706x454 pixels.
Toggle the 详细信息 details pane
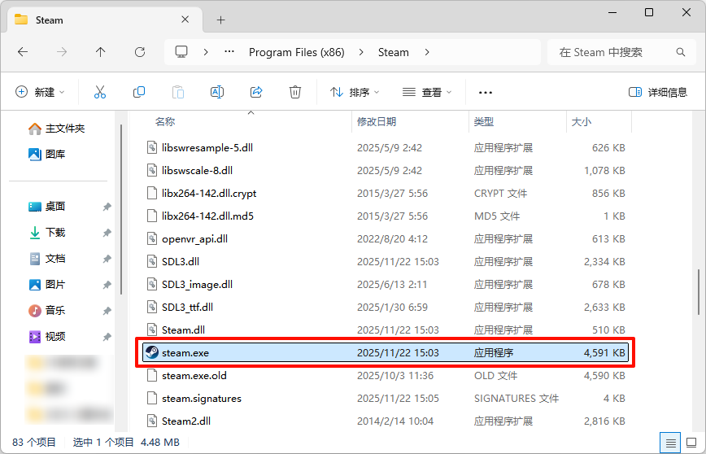tap(658, 92)
